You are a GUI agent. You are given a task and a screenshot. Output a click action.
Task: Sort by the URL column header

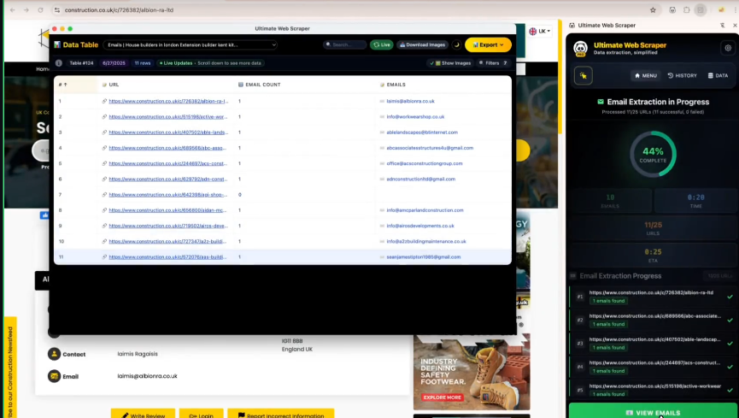tap(114, 85)
